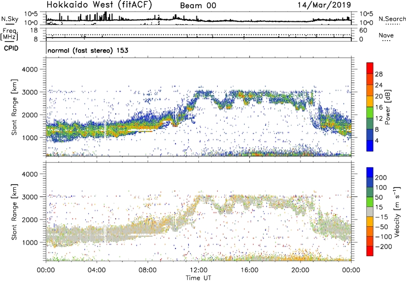Pick the bright blue top segment of velocity colorbar
This screenshot has height=281, width=406.
[x=370, y=172]
